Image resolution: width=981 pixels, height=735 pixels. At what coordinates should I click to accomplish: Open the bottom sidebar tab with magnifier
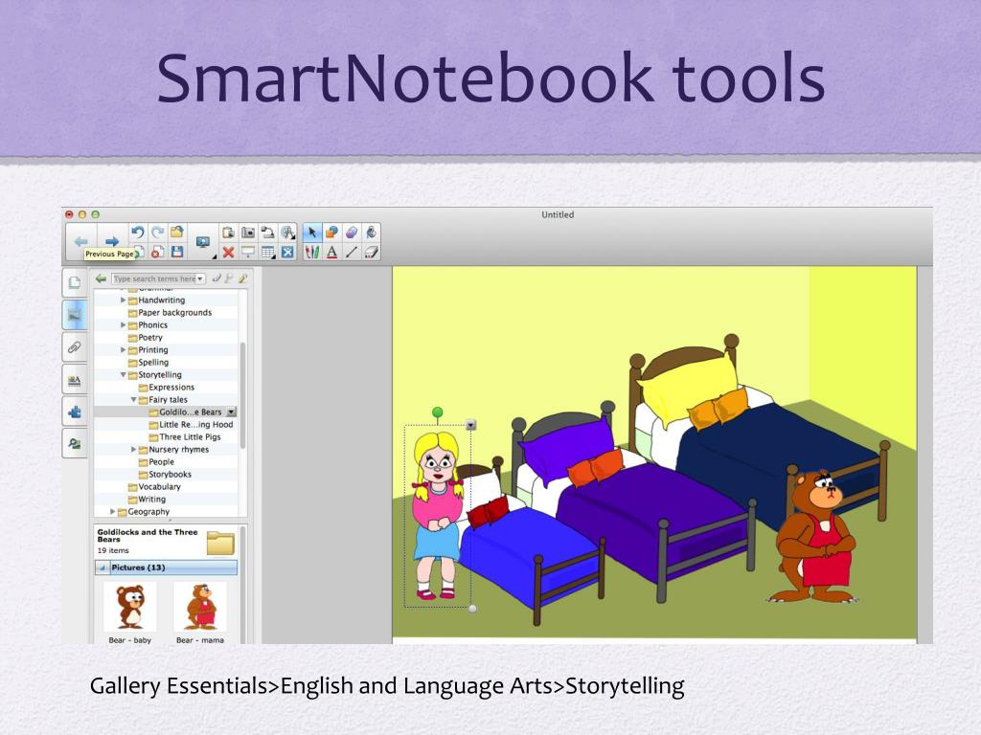75,444
